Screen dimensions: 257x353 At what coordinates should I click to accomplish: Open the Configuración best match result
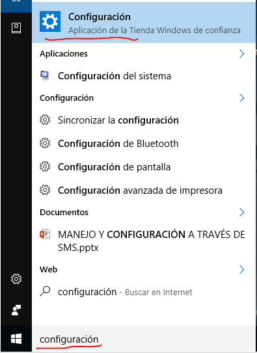[x=144, y=23]
